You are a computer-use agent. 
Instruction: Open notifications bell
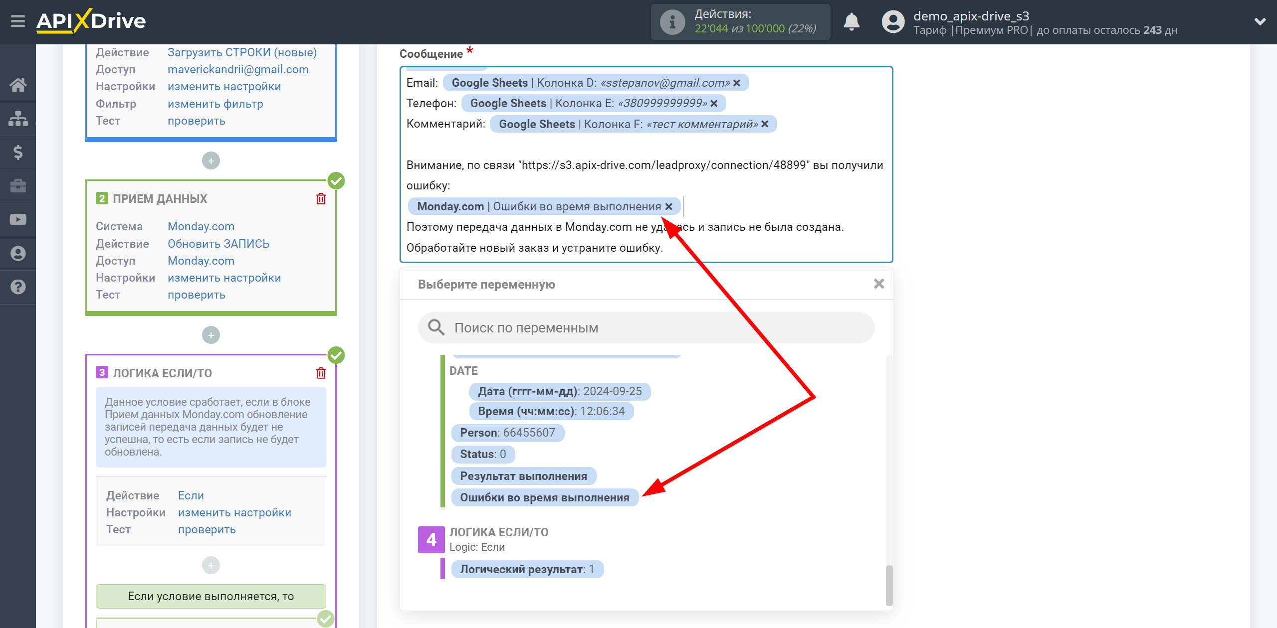tap(851, 22)
